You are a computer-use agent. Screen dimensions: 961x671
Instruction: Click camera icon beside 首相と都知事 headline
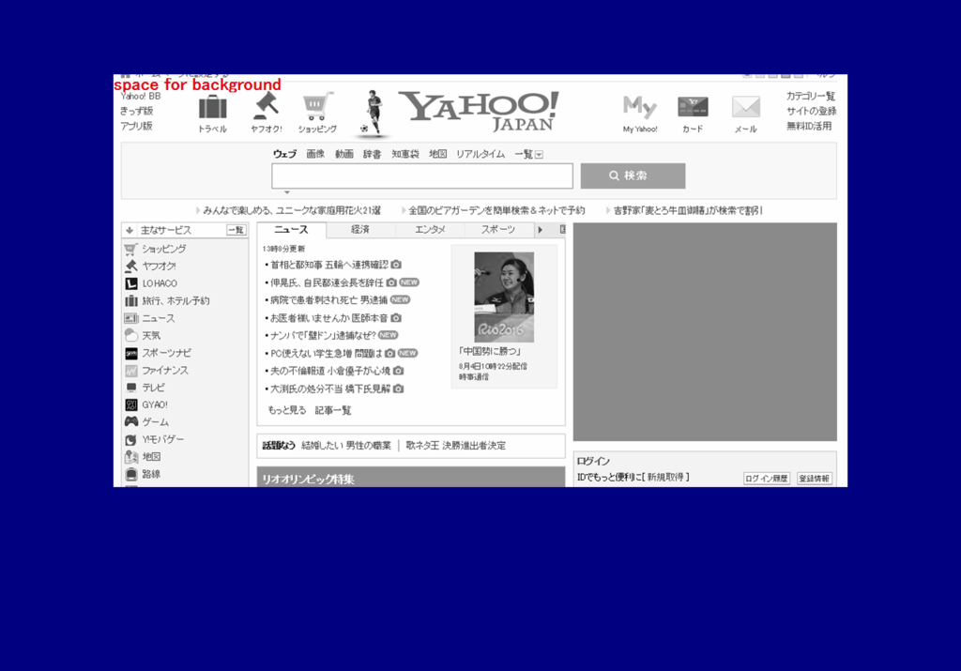point(396,265)
